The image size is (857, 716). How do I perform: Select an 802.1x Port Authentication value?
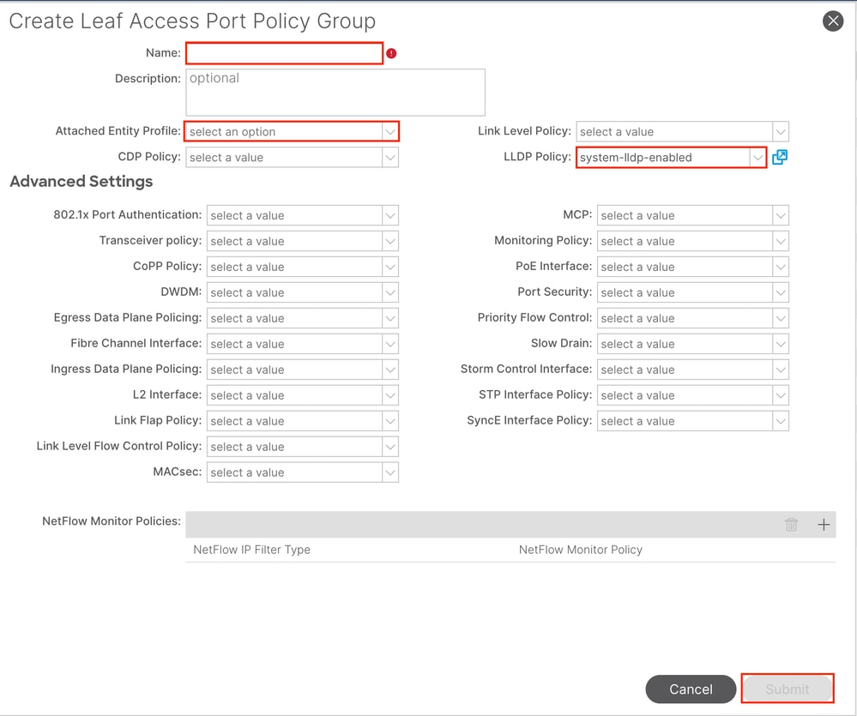pos(302,215)
